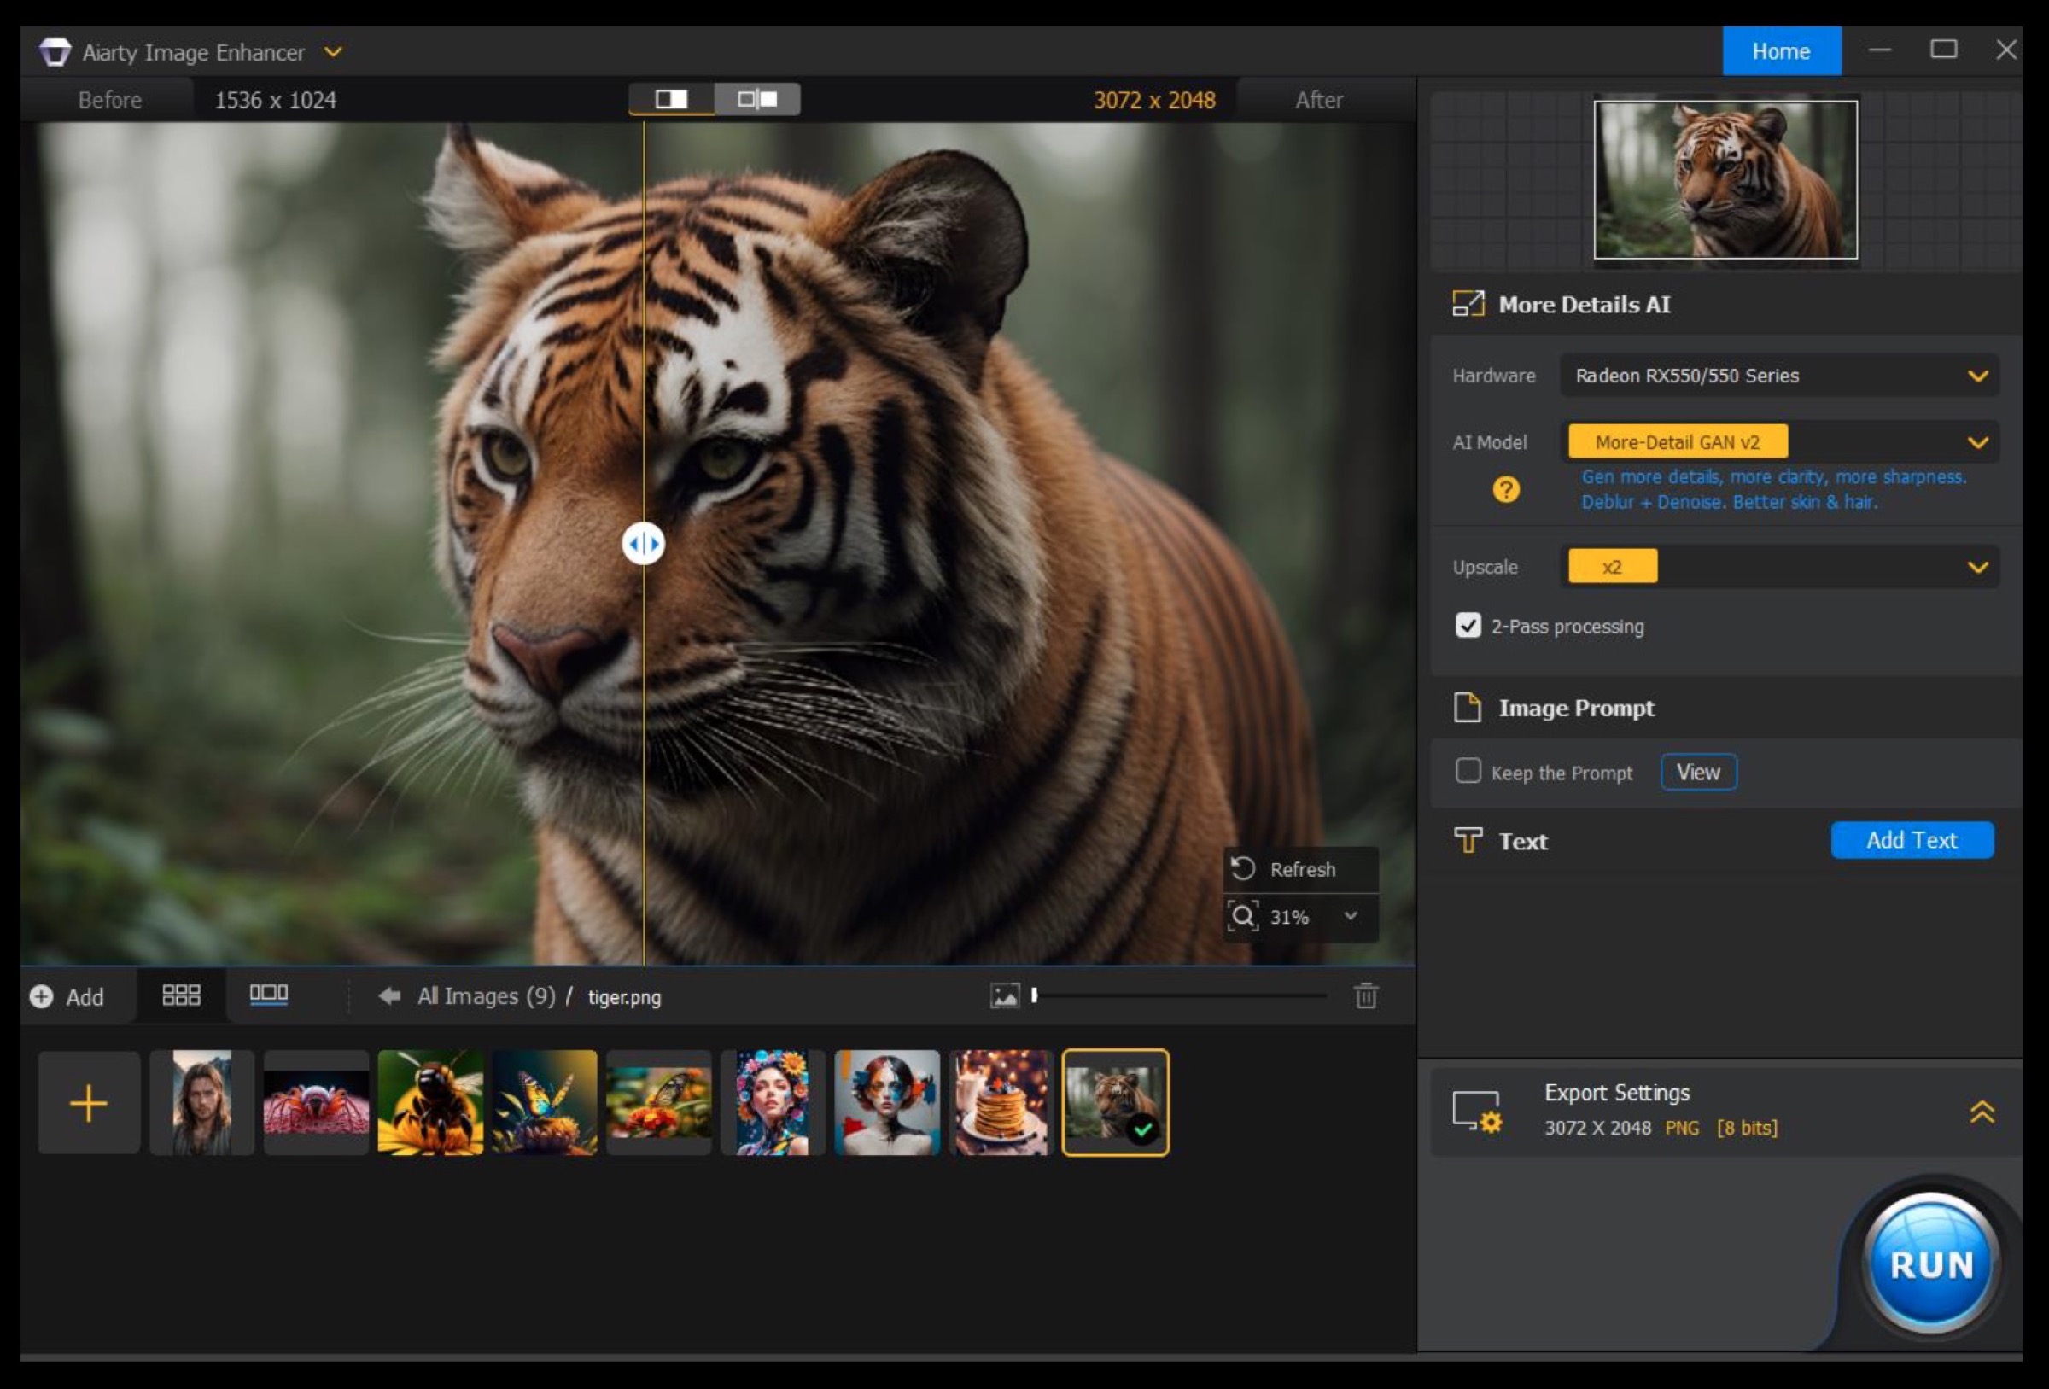Switch to filmstrip view icon
The width and height of the screenshot is (2049, 1389).
[268, 995]
